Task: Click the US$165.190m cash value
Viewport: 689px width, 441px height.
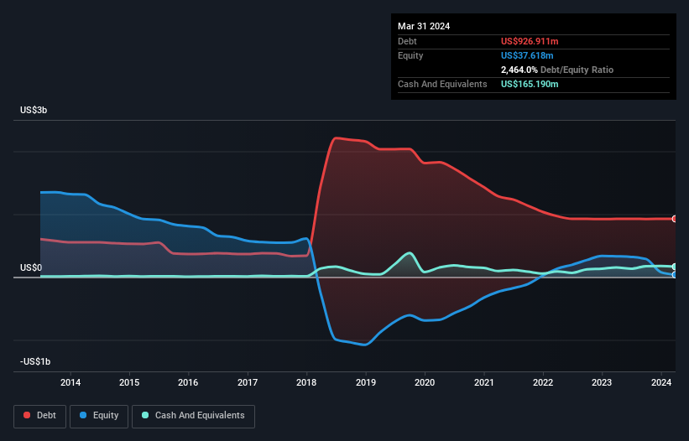Action: pyautogui.click(x=530, y=84)
